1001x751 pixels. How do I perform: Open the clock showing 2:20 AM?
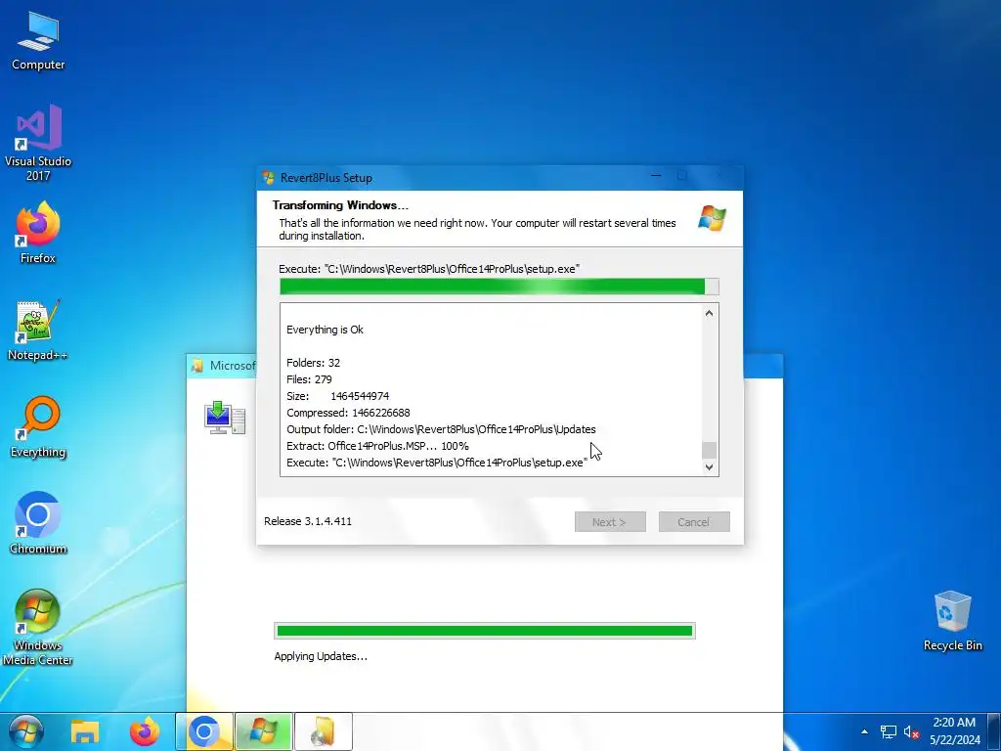954,731
